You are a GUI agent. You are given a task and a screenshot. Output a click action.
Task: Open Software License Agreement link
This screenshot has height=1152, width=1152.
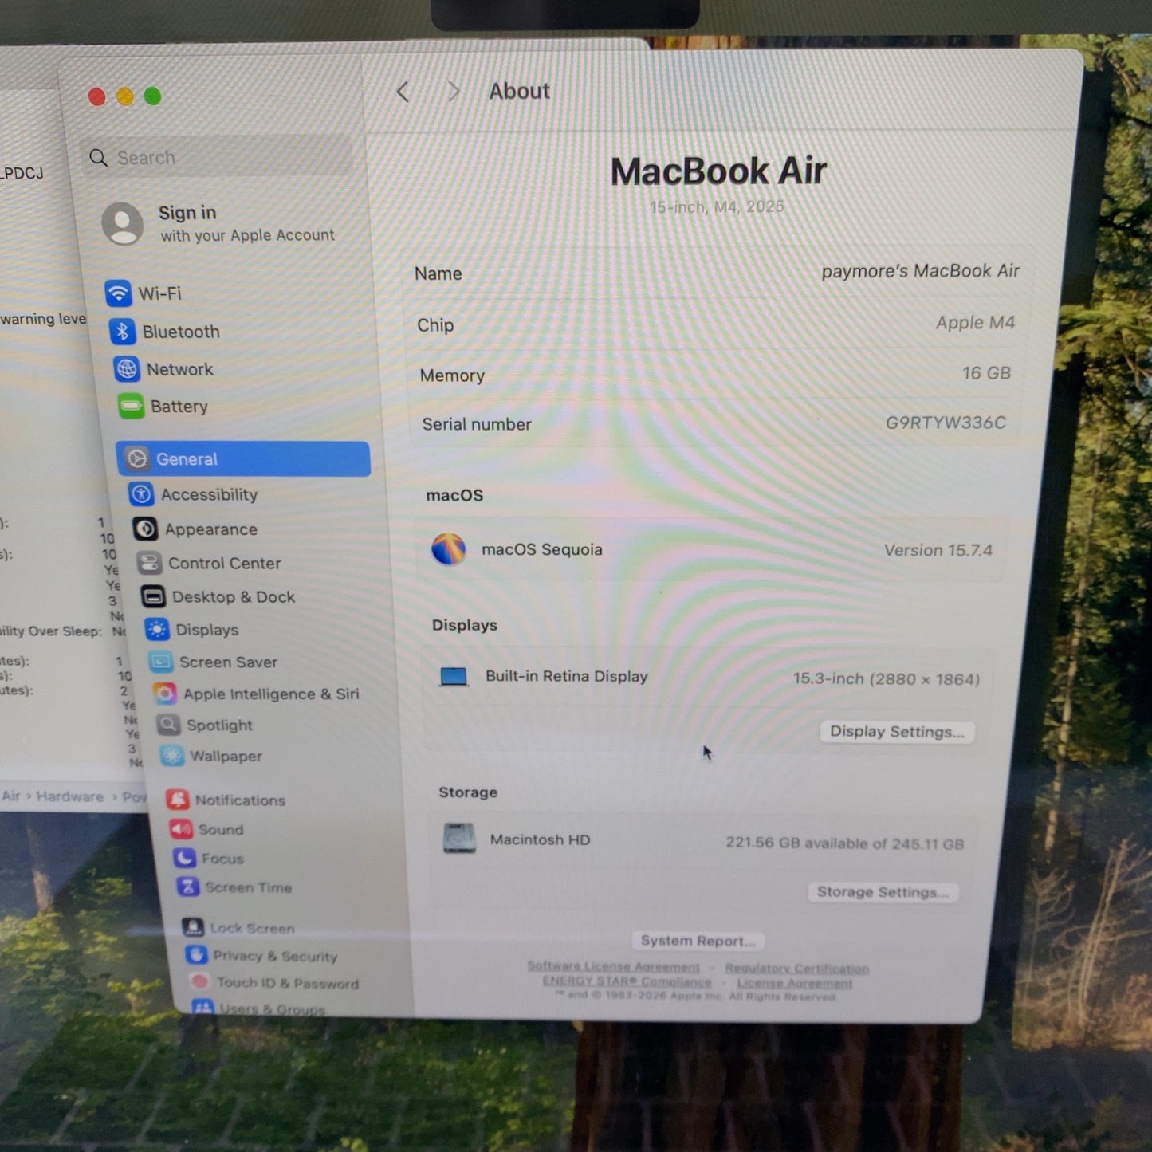point(613,966)
